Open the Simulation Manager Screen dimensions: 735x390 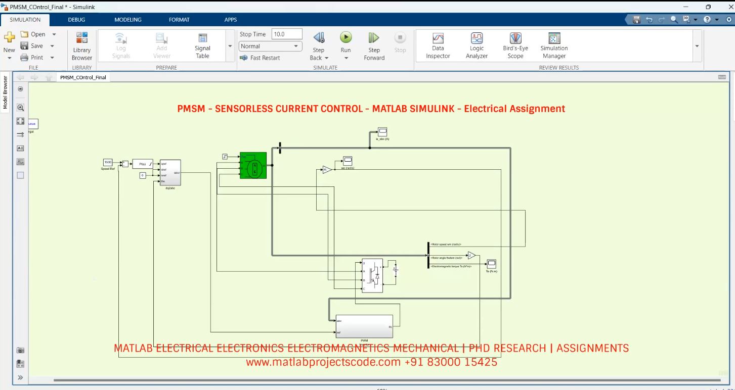click(x=553, y=44)
